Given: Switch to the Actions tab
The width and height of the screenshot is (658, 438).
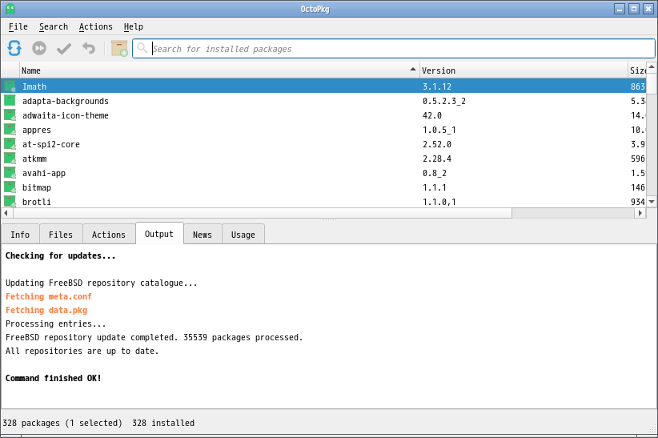Looking at the screenshot, I should coord(109,235).
